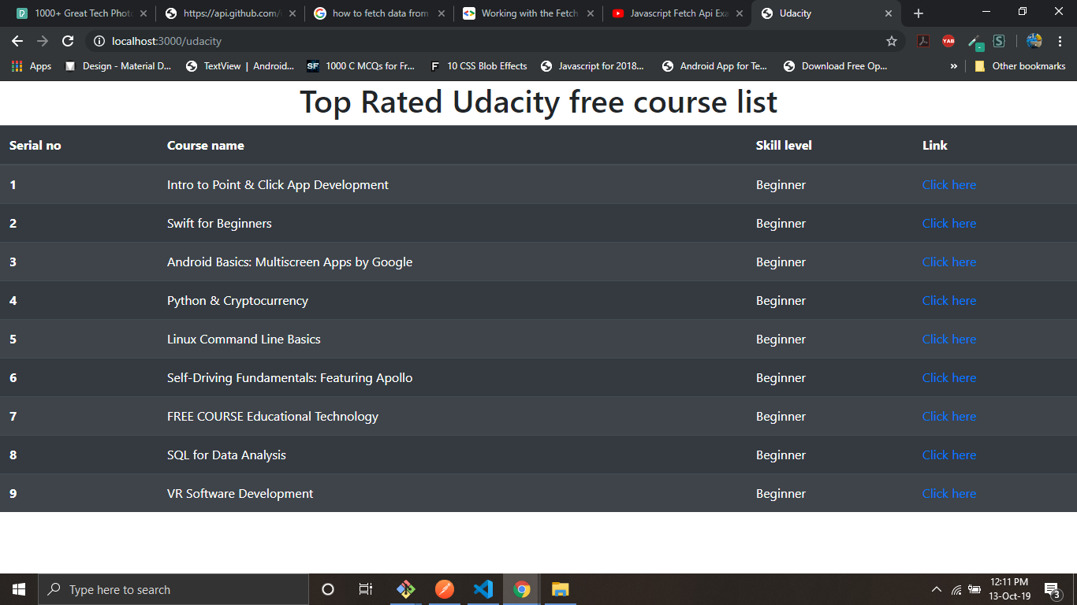Close the Udacity tab
This screenshot has height=605, width=1077.
pyautogui.click(x=889, y=13)
